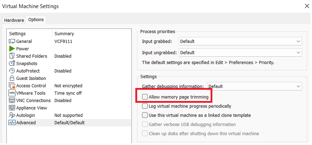The image size is (312, 145).
Task: Click the Autologin user icon
Action: tap(12, 115)
